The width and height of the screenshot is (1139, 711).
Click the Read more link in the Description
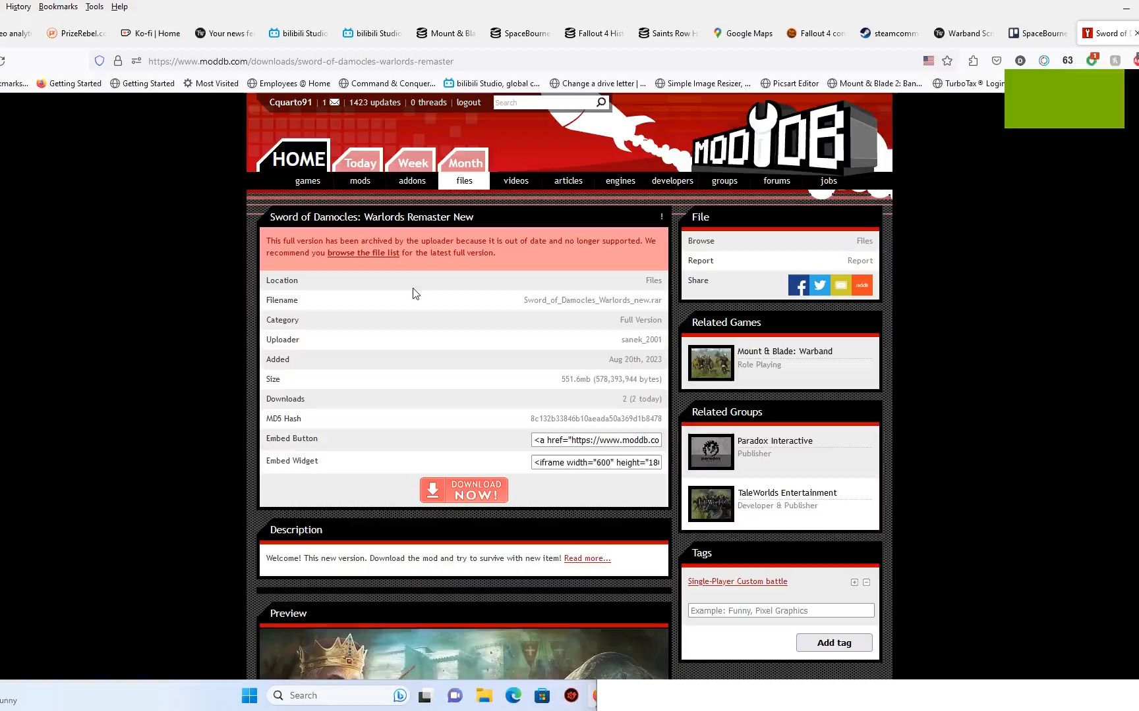pos(587,558)
